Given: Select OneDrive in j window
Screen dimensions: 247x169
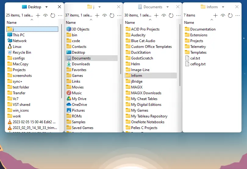Looking at the screenshot, I should (77, 105).
